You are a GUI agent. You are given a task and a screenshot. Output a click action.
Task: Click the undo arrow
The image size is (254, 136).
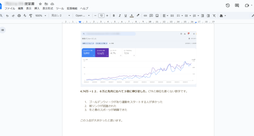click(7, 16)
